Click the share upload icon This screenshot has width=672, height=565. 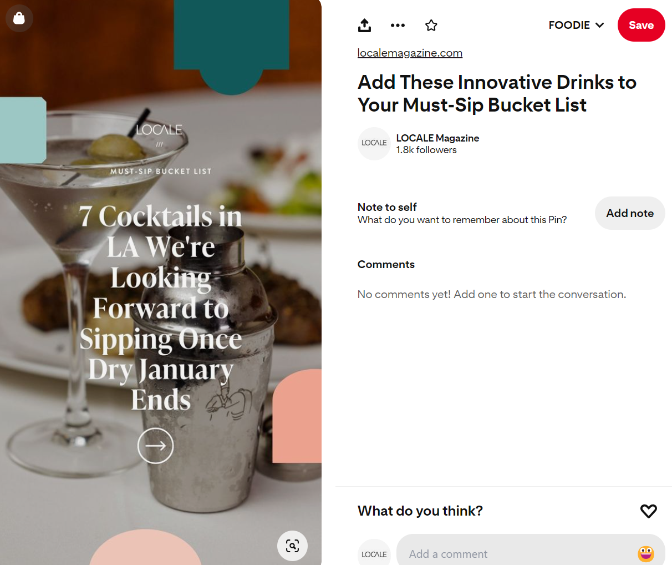tap(364, 25)
